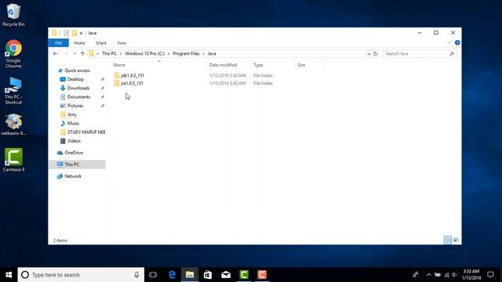Open Music in the navigation pane

click(x=73, y=124)
